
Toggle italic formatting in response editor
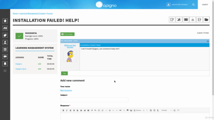click(x=67, y=110)
